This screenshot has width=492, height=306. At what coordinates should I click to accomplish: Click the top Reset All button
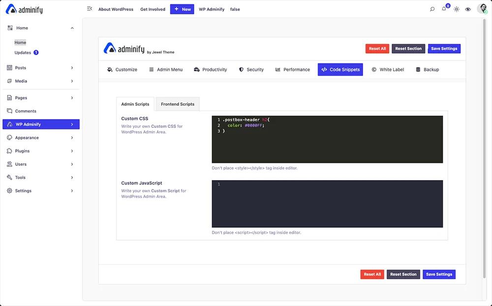(x=377, y=49)
